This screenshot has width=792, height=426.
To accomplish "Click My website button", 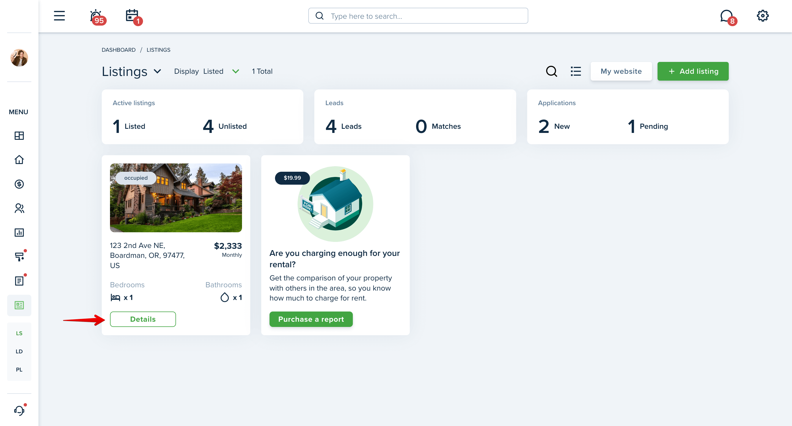I will 621,71.
